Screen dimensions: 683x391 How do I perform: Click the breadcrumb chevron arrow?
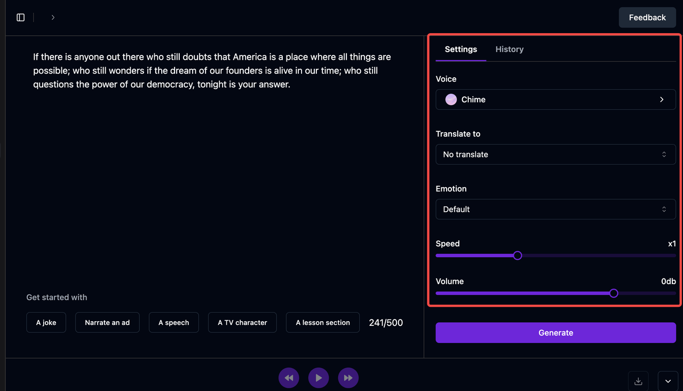[x=53, y=18]
